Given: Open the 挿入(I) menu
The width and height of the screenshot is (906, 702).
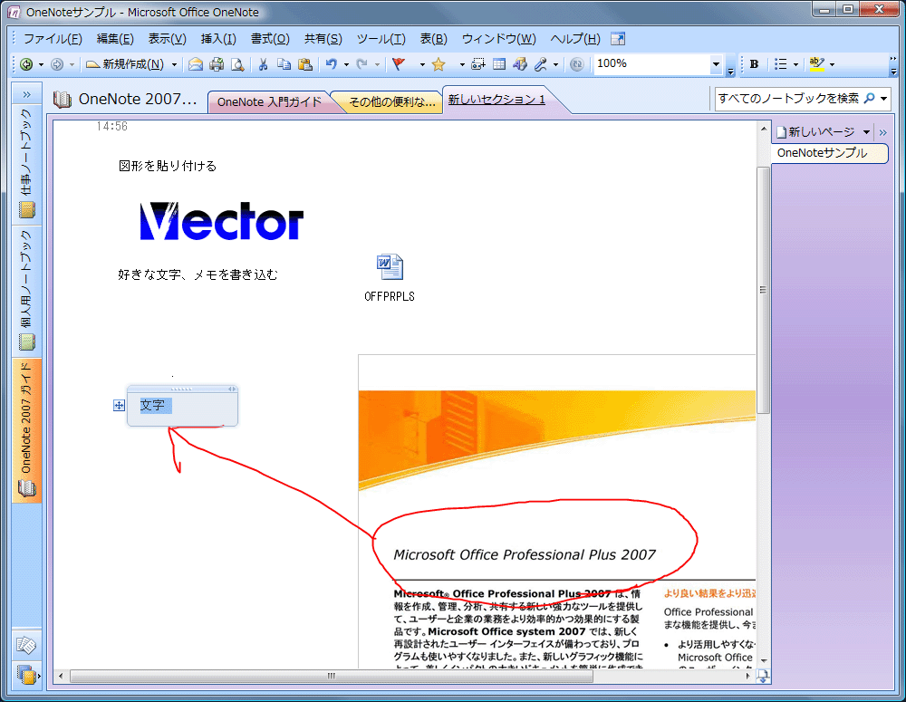Looking at the screenshot, I should point(218,39).
